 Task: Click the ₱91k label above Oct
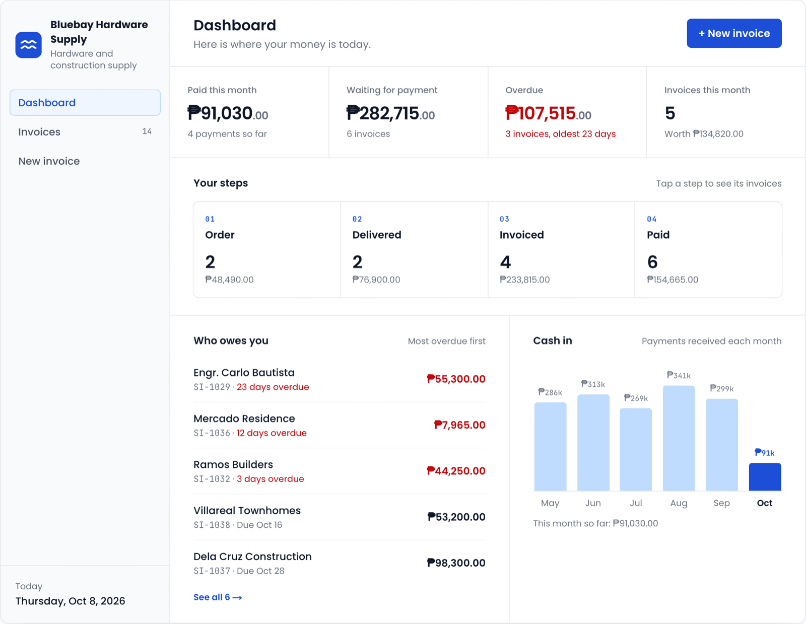coord(765,453)
